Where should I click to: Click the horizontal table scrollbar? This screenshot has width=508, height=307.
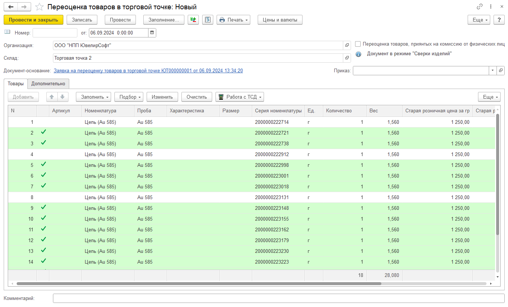(x=198, y=284)
